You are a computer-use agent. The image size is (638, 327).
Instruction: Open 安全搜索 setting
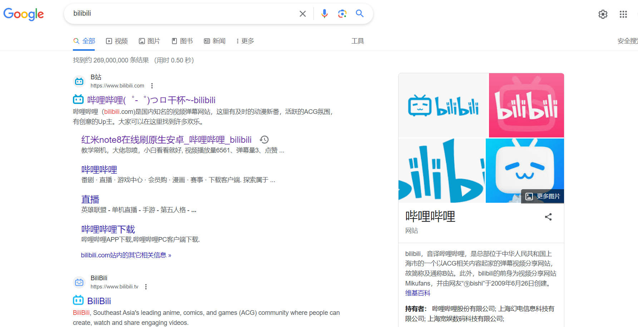(x=628, y=41)
